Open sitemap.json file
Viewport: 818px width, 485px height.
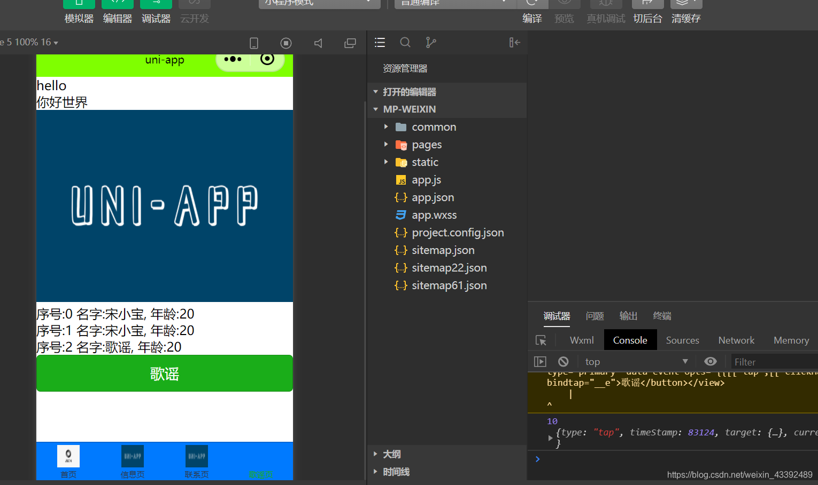(447, 250)
